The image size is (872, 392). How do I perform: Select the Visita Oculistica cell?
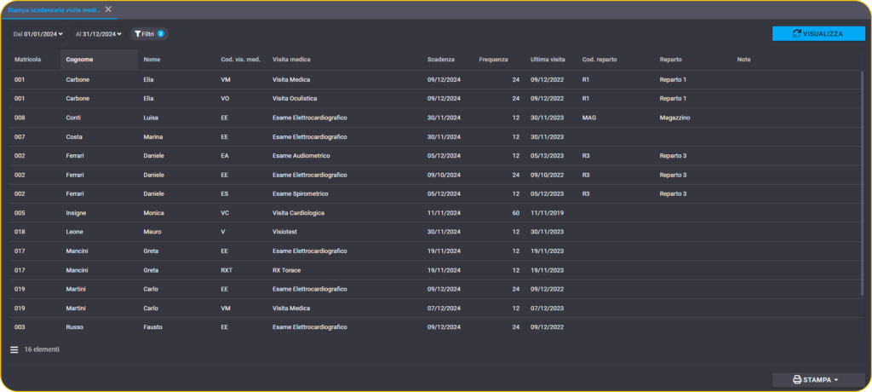295,99
